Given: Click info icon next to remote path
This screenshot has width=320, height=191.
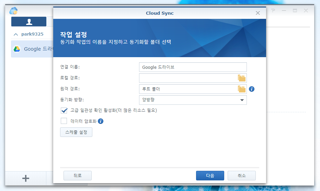Looking at the screenshot, I should tap(251, 89).
